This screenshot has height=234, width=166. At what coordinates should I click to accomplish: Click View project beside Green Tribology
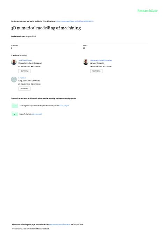(37, 114)
